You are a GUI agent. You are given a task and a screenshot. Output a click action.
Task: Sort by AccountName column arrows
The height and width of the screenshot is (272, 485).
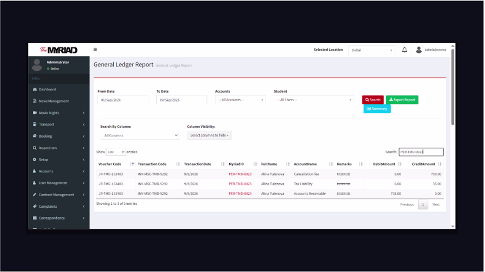pos(331,164)
